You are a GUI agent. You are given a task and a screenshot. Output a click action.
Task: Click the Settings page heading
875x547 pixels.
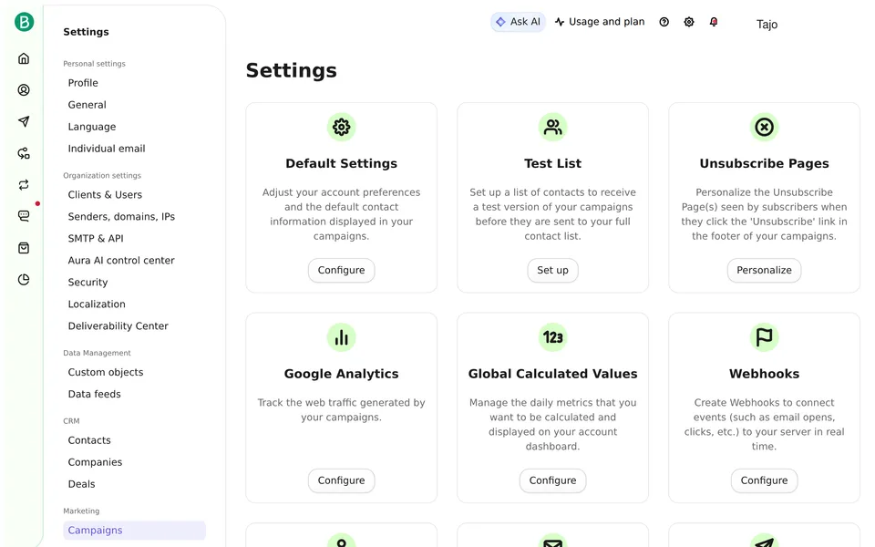(292, 71)
